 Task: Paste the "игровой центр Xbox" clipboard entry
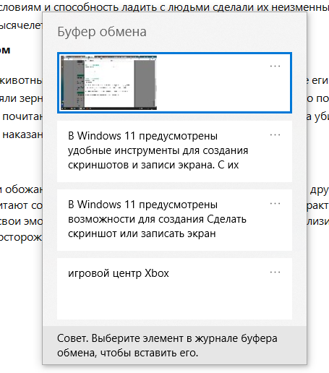point(174,288)
